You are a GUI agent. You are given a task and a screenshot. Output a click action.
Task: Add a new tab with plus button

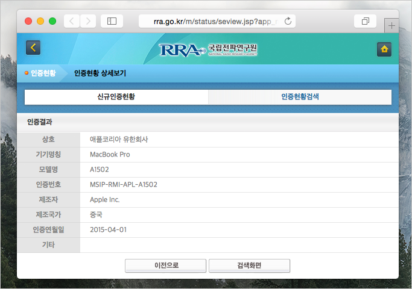[x=391, y=26]
